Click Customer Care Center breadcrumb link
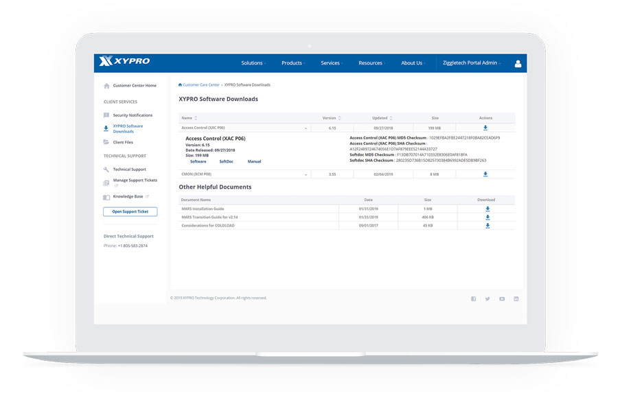620x400 pixels. click(201, 84)
